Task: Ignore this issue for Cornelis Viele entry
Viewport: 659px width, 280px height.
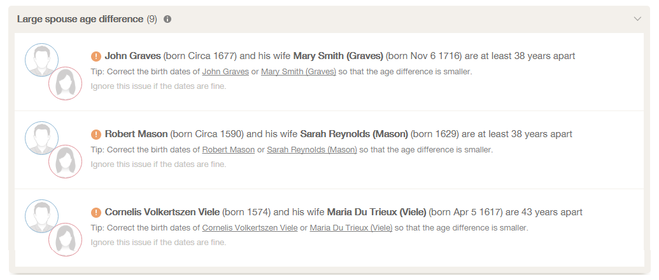Action: [x=159, y=243]
